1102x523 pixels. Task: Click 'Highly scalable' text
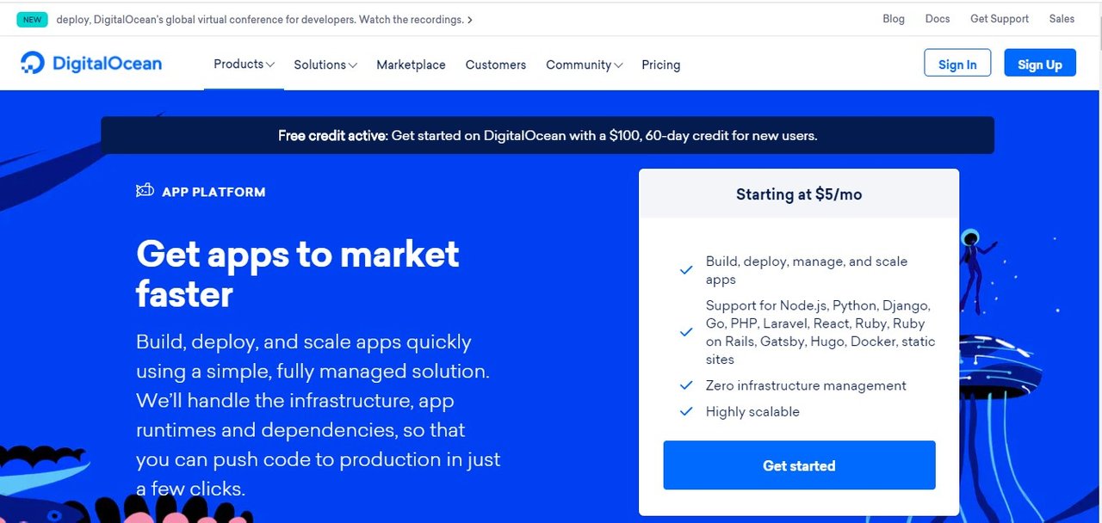752,411
